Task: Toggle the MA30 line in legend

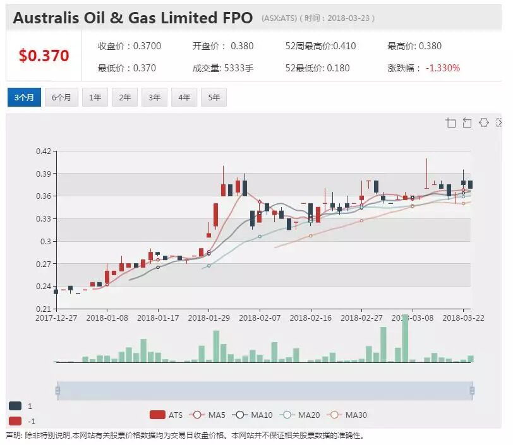Action: tap(347, 415)
